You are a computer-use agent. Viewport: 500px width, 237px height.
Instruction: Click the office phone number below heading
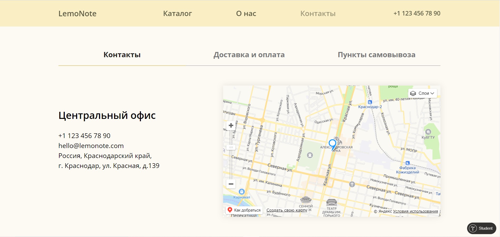tap(84, 136)
